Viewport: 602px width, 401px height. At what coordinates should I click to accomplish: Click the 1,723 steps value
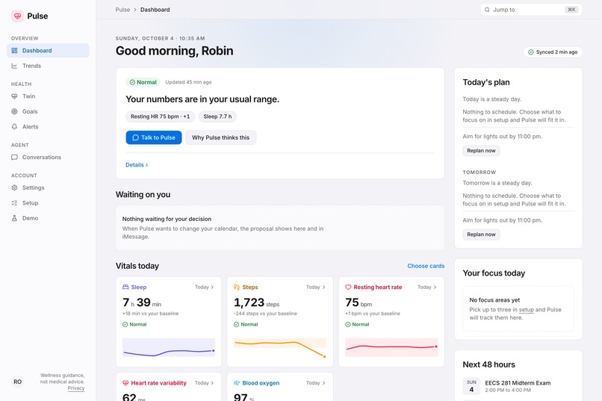pos(256,302)
